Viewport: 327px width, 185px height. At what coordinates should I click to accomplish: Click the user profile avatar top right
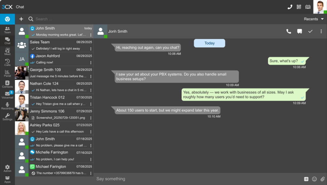320,7
